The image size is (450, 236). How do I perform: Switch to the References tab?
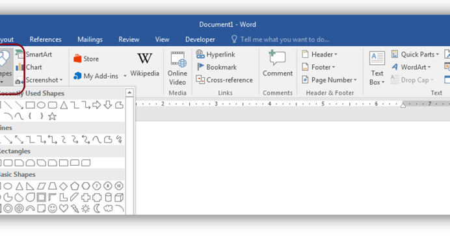(46, 39)
